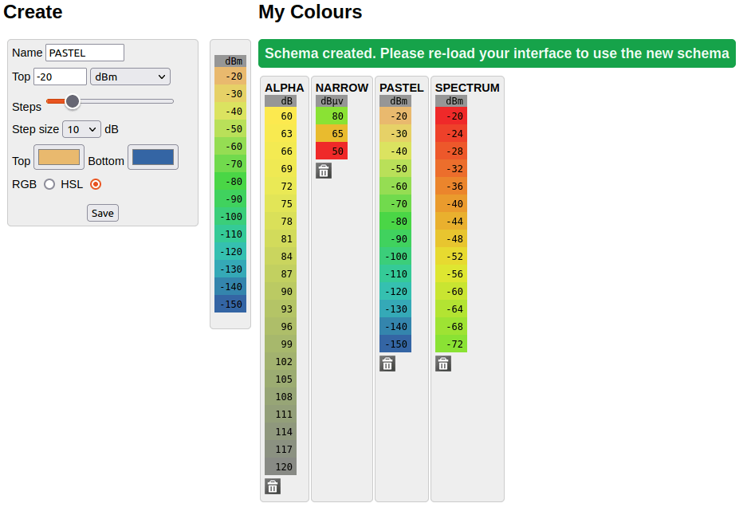Screen dimensions: 747x511
Task: Pick the Top colour swatch
Action: click(x=58, y=157)
